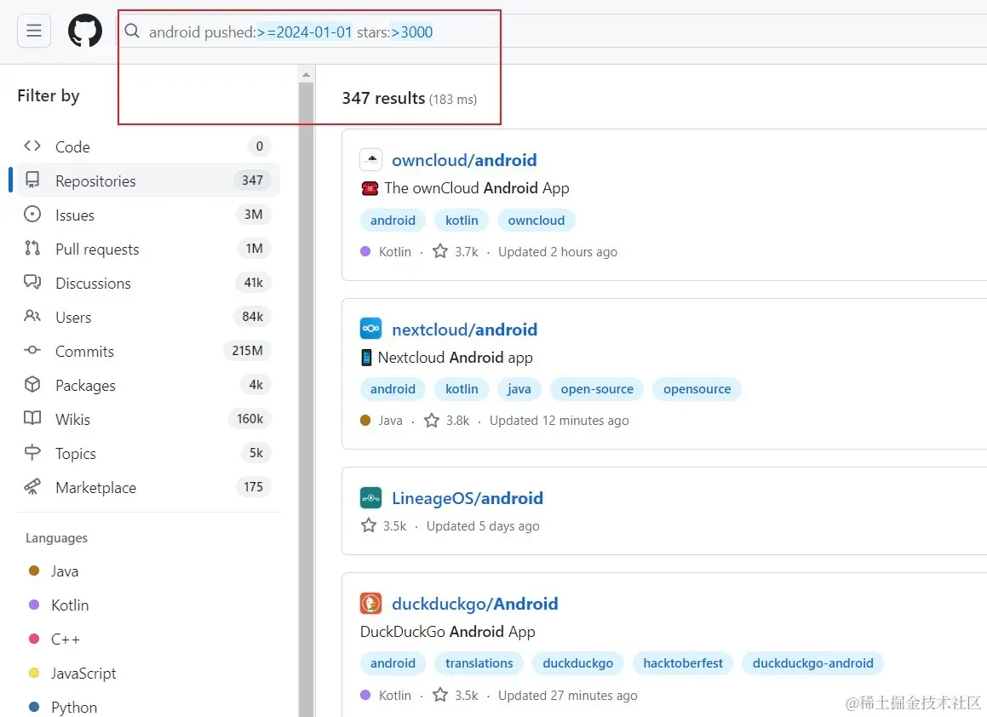This screenshot has height=717, width=987.
Task: Click the Pull requests filter icon
Action: click(x=32, y=248)
